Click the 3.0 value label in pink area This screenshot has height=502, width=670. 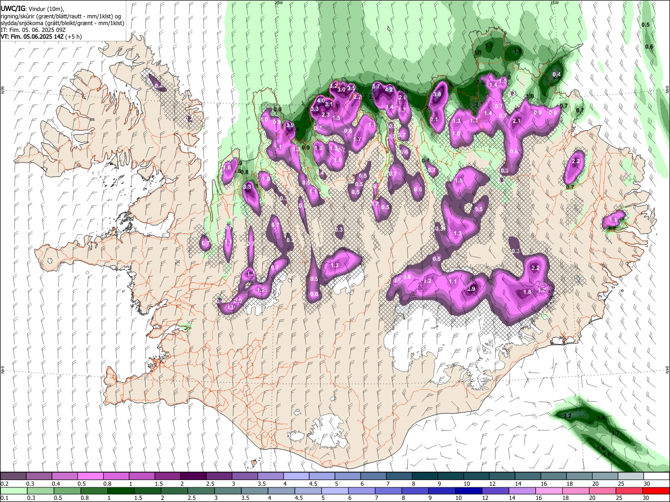341,90
